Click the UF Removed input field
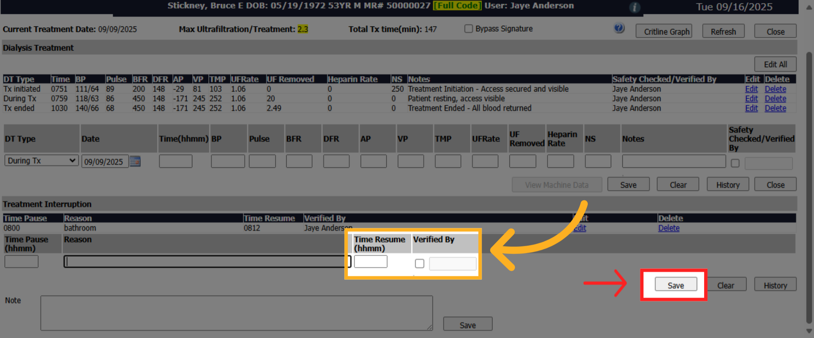Viewport: 814px width, 338px height. tap(523, 161)
